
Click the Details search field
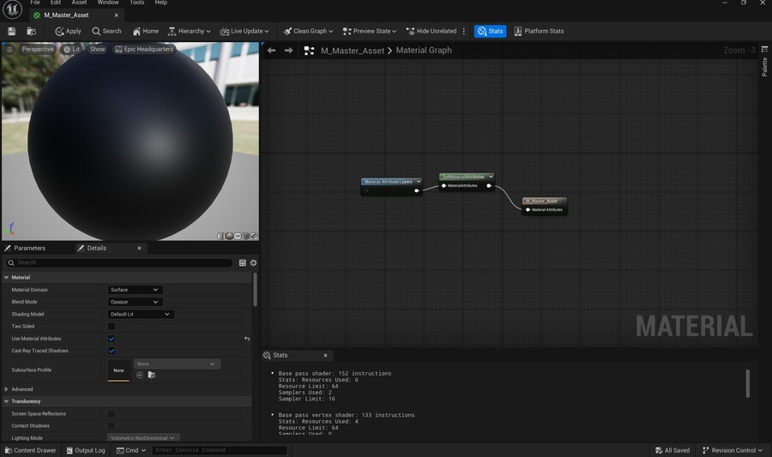coord(120,262)
